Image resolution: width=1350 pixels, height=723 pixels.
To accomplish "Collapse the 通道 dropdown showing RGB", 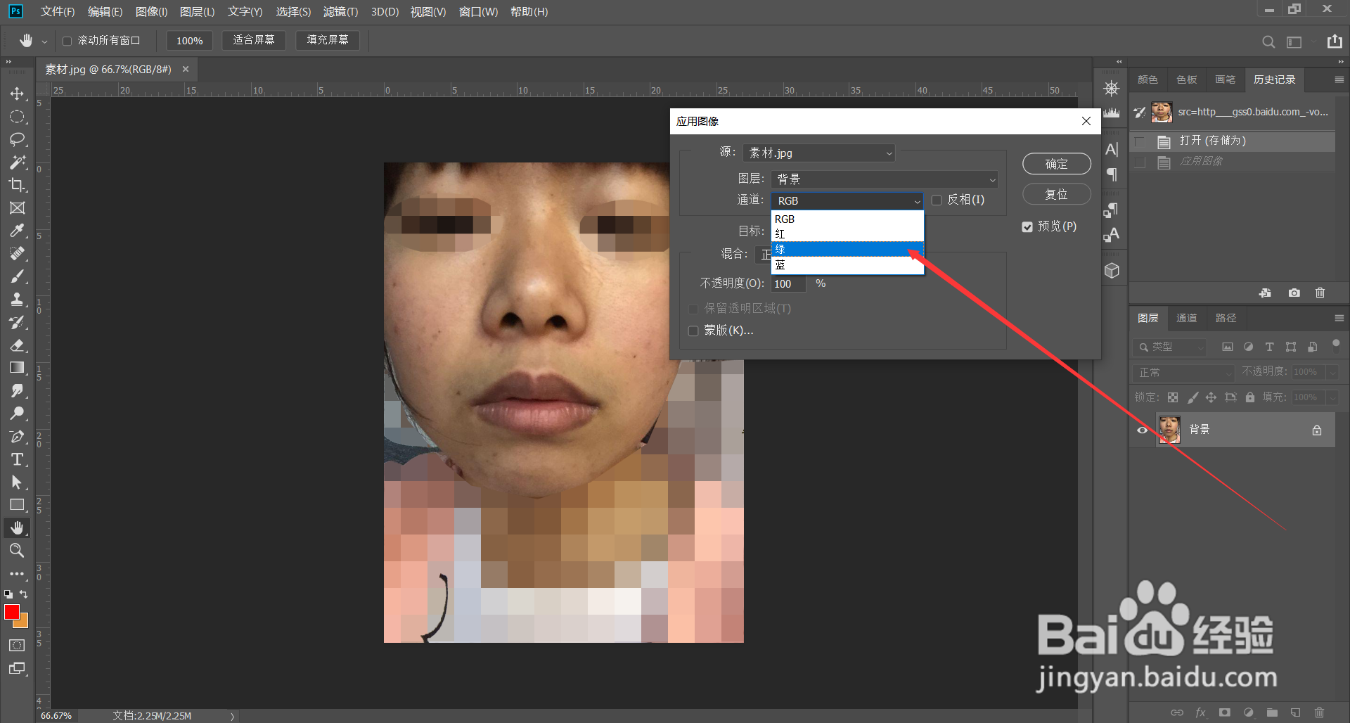I will tap(847, 200).
